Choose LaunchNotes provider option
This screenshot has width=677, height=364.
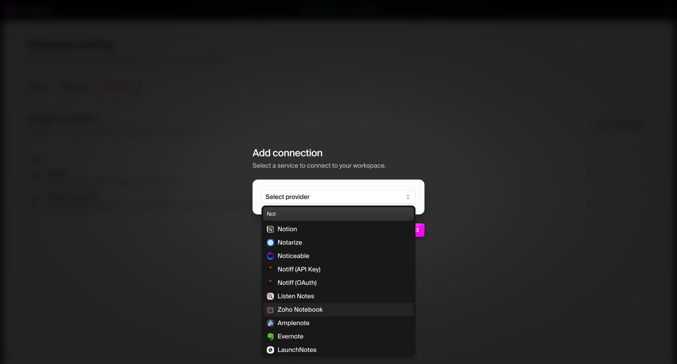click(338, 350)
